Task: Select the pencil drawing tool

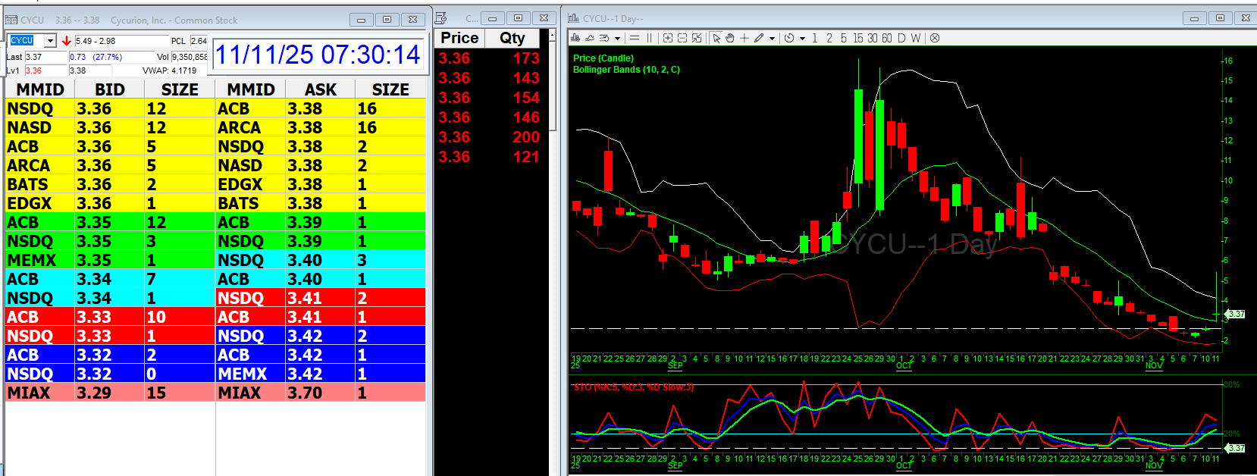Action: (x=759, y=38)
